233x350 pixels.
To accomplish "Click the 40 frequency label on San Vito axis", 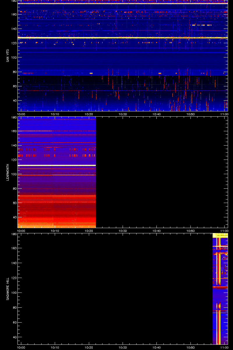I will pos(14,100).
